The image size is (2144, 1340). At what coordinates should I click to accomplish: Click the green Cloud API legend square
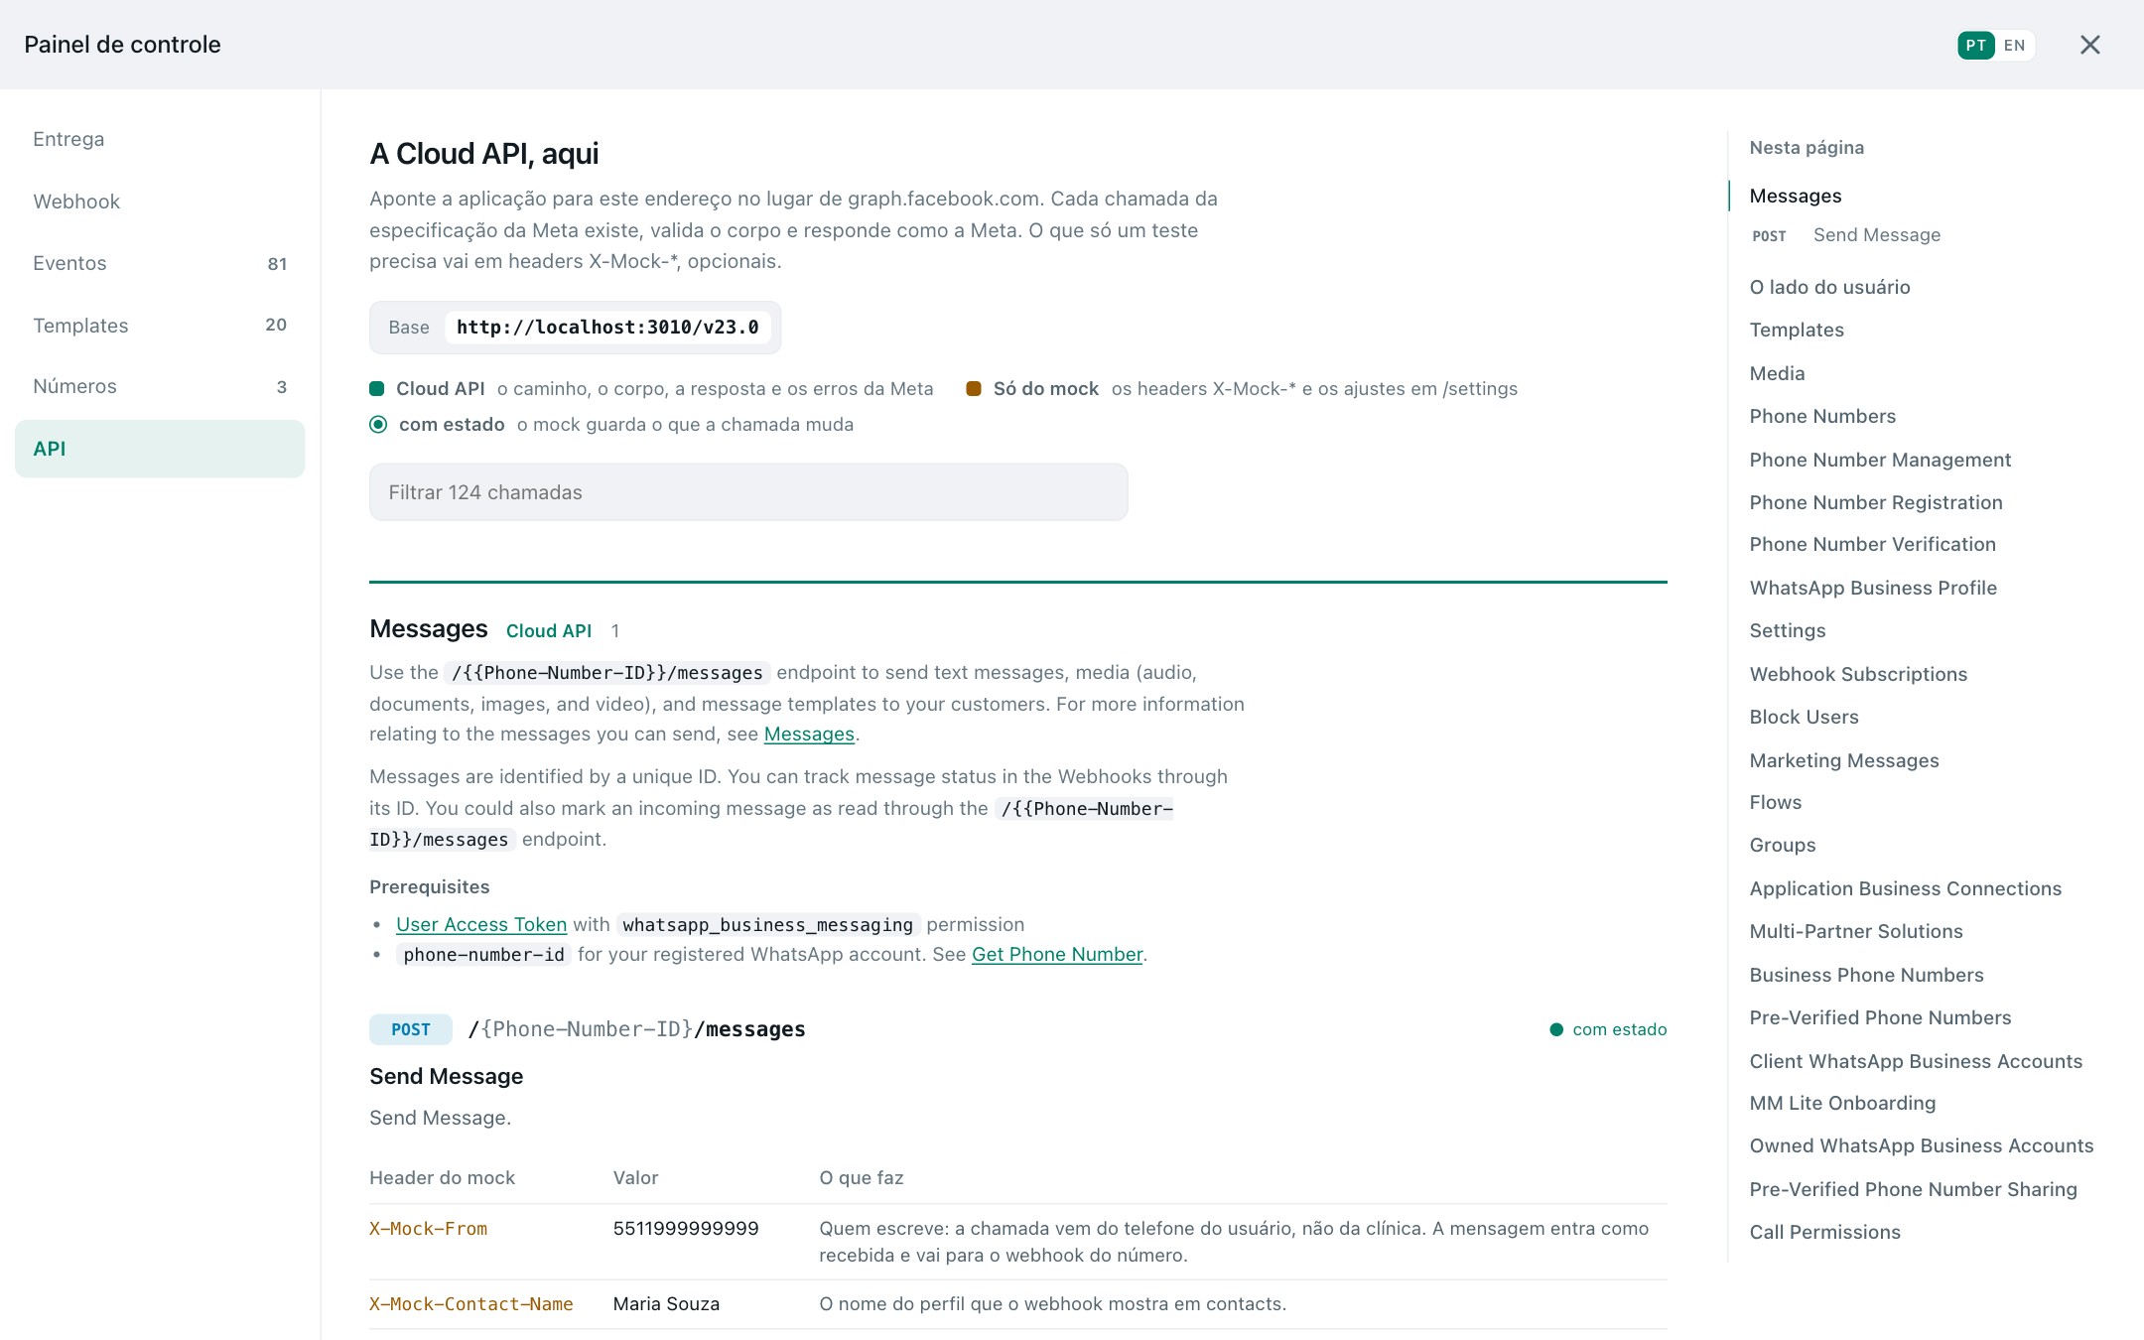click(x=377, y=389)
